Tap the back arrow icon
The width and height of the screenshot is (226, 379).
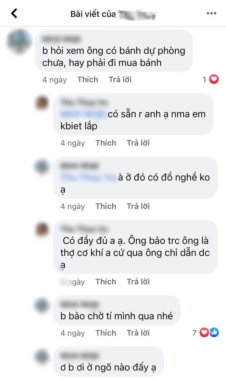coord(14,13)
